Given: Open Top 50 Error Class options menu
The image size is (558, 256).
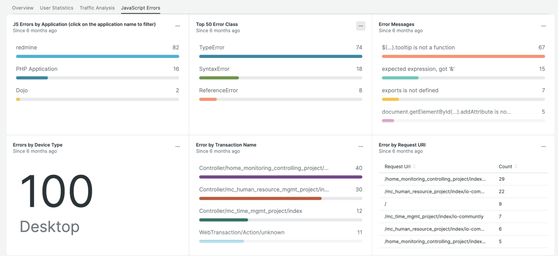Looking at the screenshot, I should [x=360, y=26].
